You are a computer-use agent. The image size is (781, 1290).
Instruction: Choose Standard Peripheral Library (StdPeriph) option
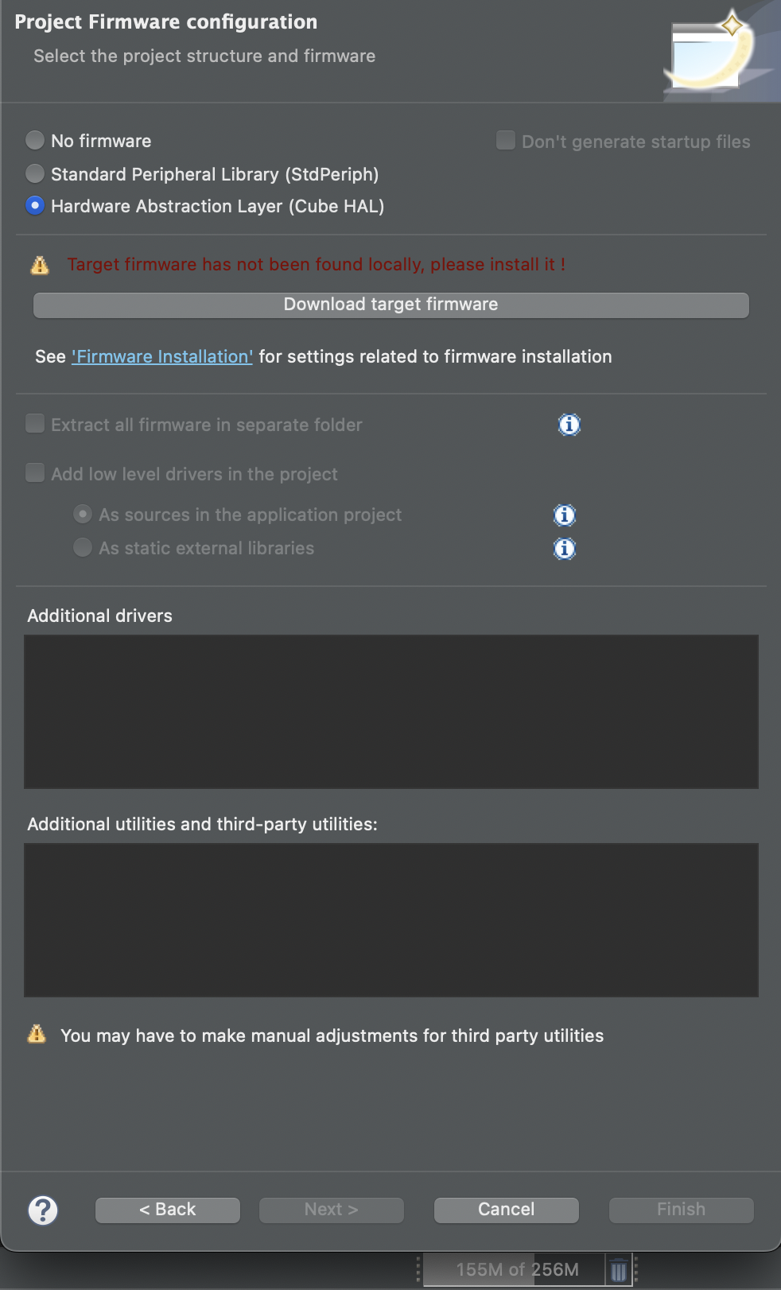click(x=35, y=173)
